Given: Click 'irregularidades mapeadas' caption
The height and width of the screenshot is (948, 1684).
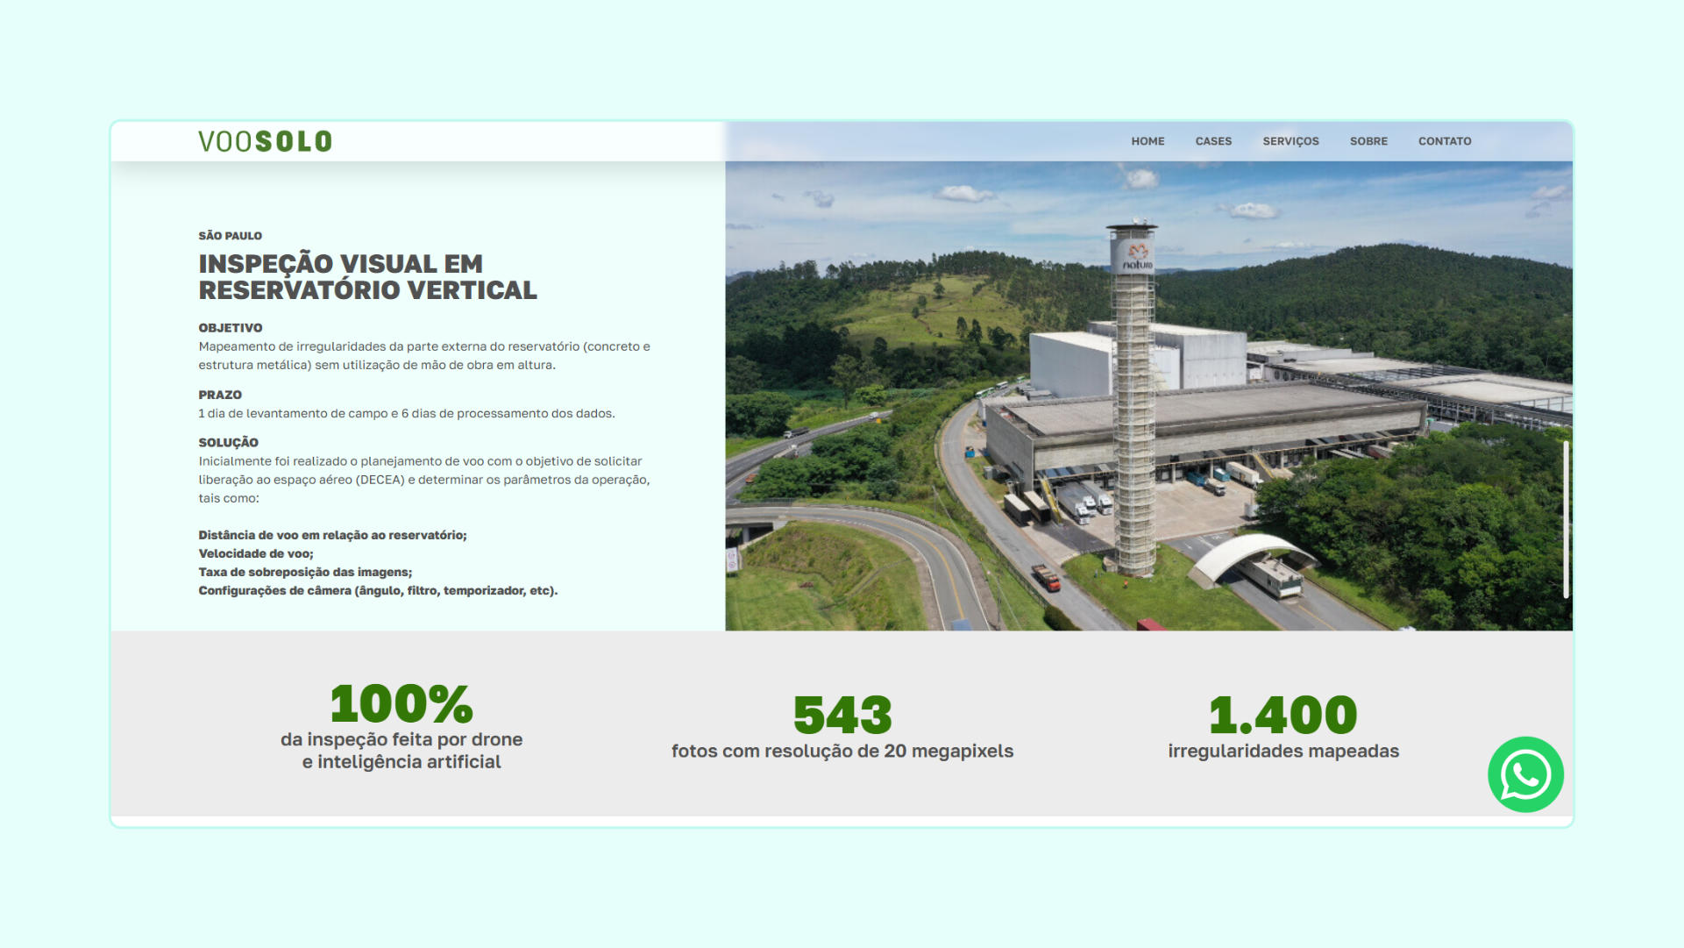Looking at the screenshot, I should [1283, 752].
